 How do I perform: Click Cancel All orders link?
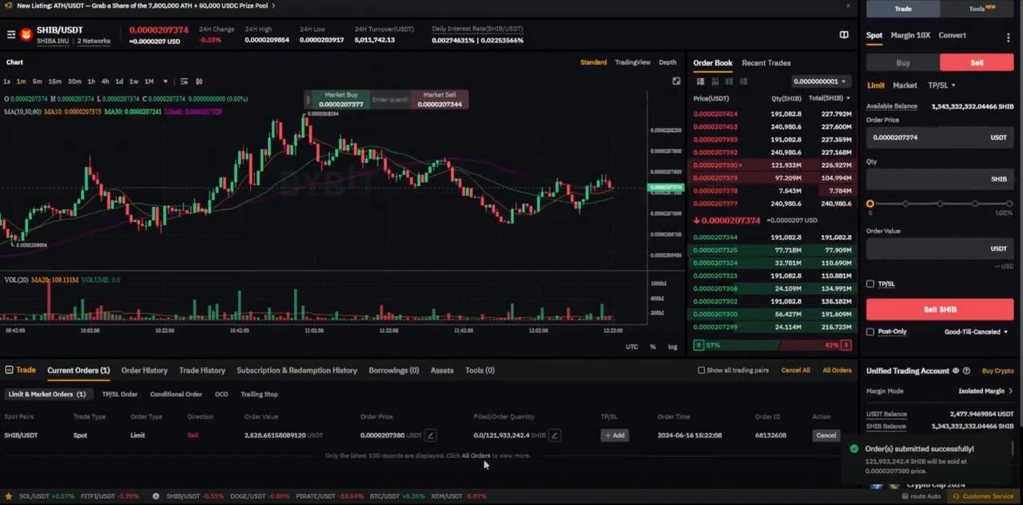point(795,370)
